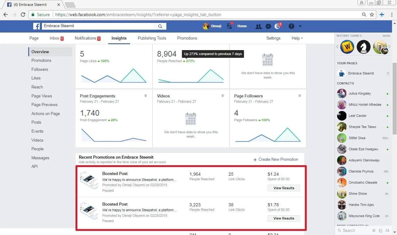The image size is (397, 235).
Task: Click the create group icon in chat bar
Action: click(x=388, y=231)
